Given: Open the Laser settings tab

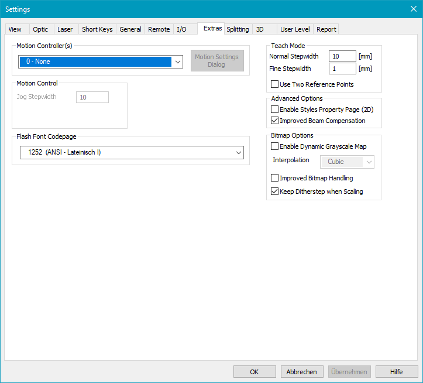Looking at the screenshot, I should 65,29.
